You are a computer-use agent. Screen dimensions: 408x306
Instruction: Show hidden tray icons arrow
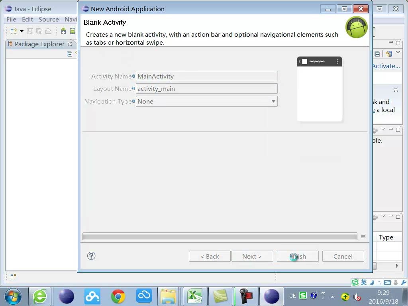point(332,296)
